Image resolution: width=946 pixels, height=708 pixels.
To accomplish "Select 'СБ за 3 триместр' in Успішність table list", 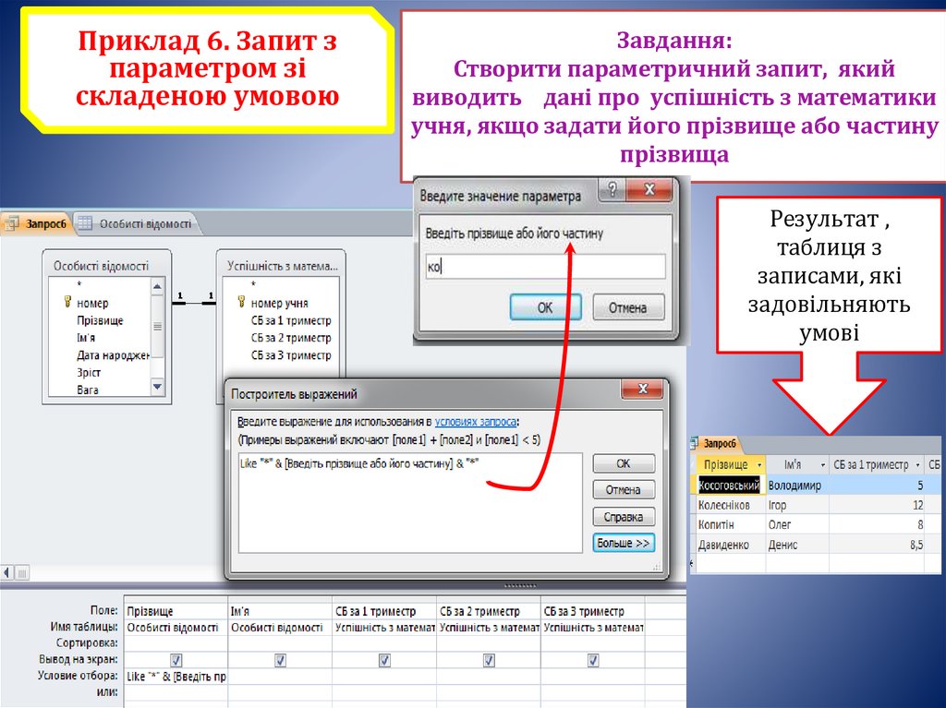I will 291,355.
